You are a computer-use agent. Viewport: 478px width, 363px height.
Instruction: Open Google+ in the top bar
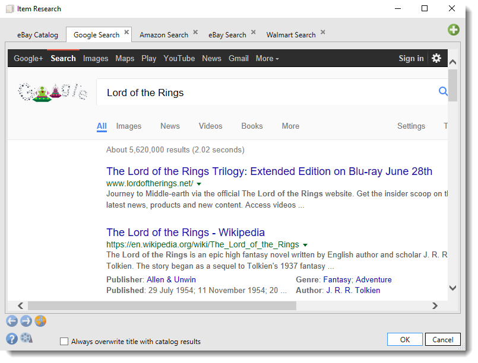[29, 59]
